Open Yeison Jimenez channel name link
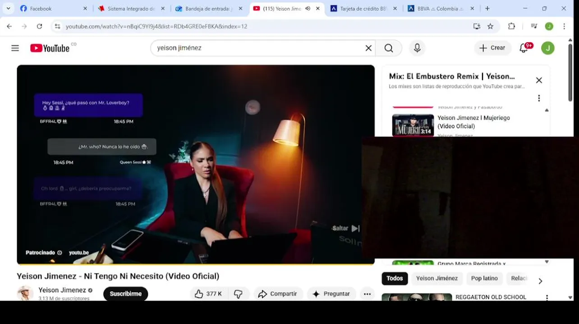The width and height of the screenshot is (579, 324). (x=62, y=290)
